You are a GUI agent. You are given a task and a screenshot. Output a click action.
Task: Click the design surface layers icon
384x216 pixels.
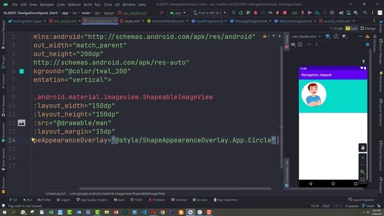(x=328, y=37)
